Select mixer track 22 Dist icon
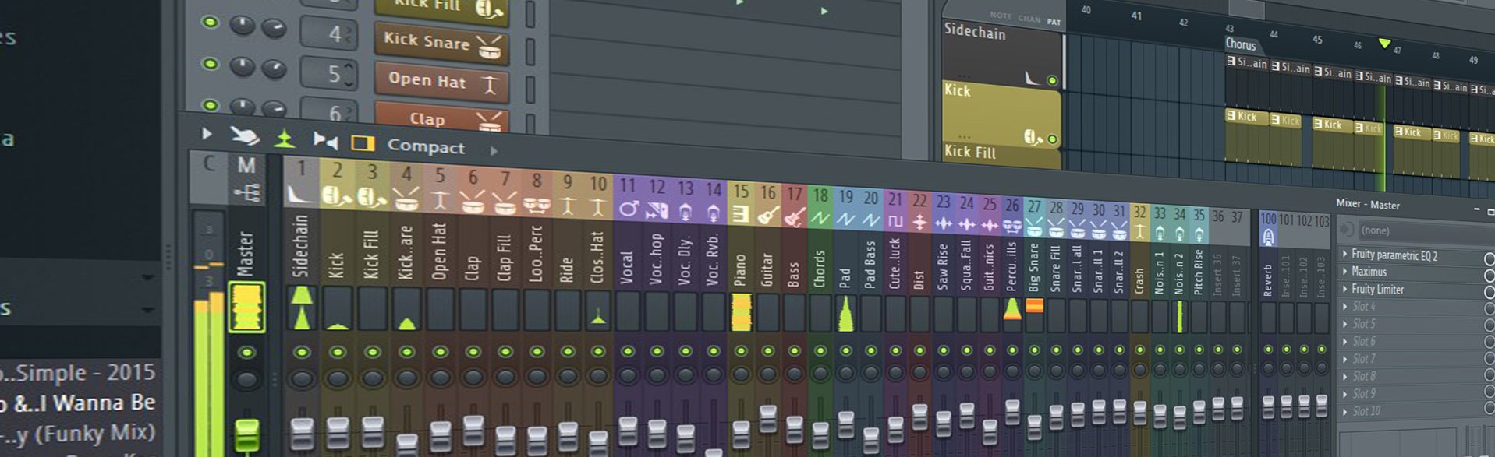This screenshot has width=1495, height=457. [x=919, y=223]
